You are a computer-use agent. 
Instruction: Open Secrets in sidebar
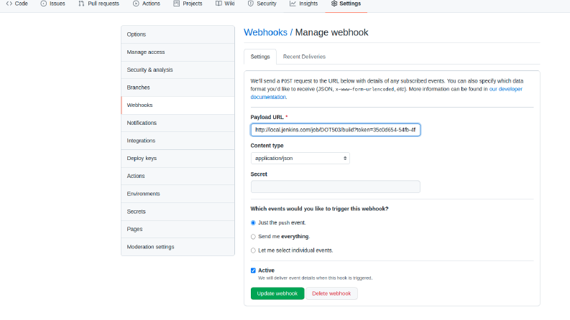(x=178, y=212)
